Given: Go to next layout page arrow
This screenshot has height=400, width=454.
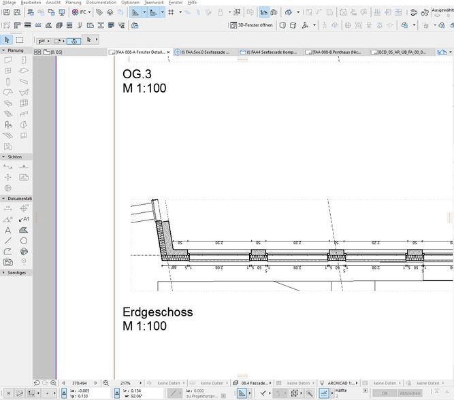Looking at the screenshot, I should click(x=95, y=383).
